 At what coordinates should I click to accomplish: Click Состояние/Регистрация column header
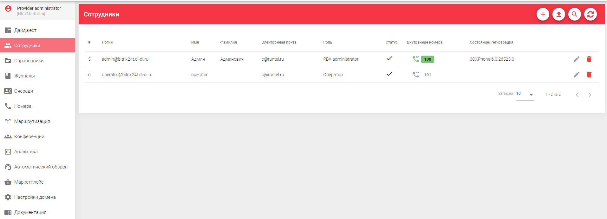[491, 42]
